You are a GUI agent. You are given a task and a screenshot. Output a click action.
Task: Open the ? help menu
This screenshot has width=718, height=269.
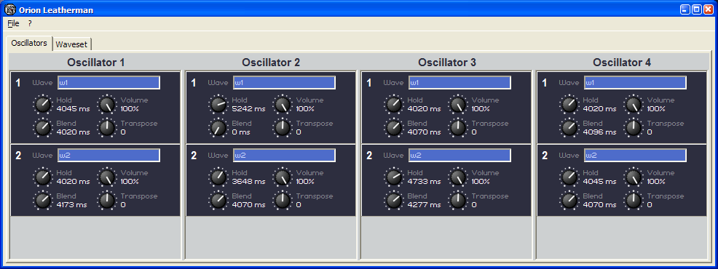[30, 24]
